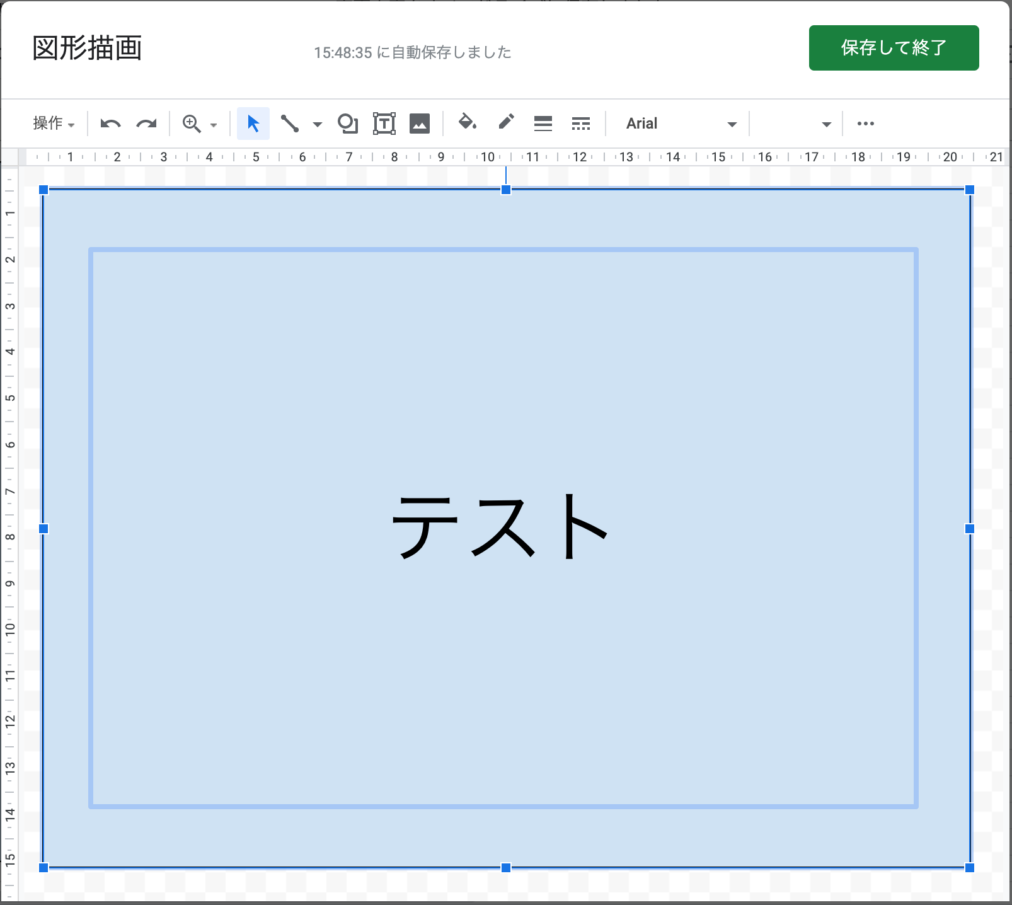Click the top-right corner handle
1012x905 pixels.
[x=970, y=190]
